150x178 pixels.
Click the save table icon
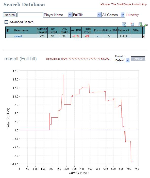pos(124,24)
